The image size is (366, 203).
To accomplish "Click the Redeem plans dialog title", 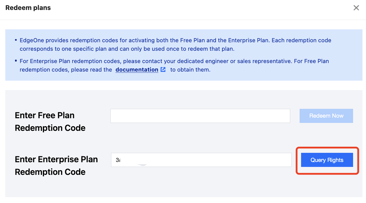I will pyautogui.click(x=28, y=8).
